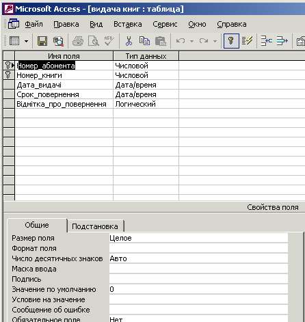Click Дата/время type of Срок_повернення
Screen dimensions: 305x322
(x=146, y=94)
